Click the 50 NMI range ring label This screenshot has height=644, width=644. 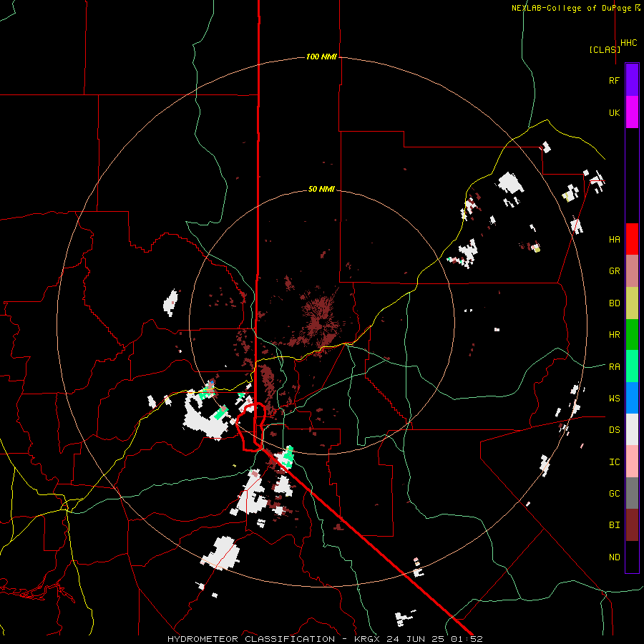coord(321,189)
